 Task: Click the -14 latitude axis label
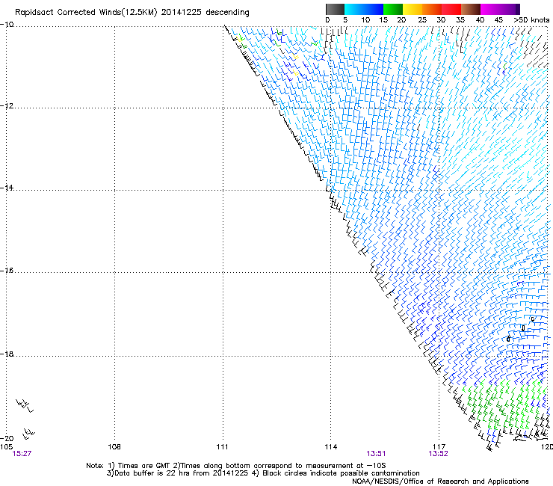point(7,188)
